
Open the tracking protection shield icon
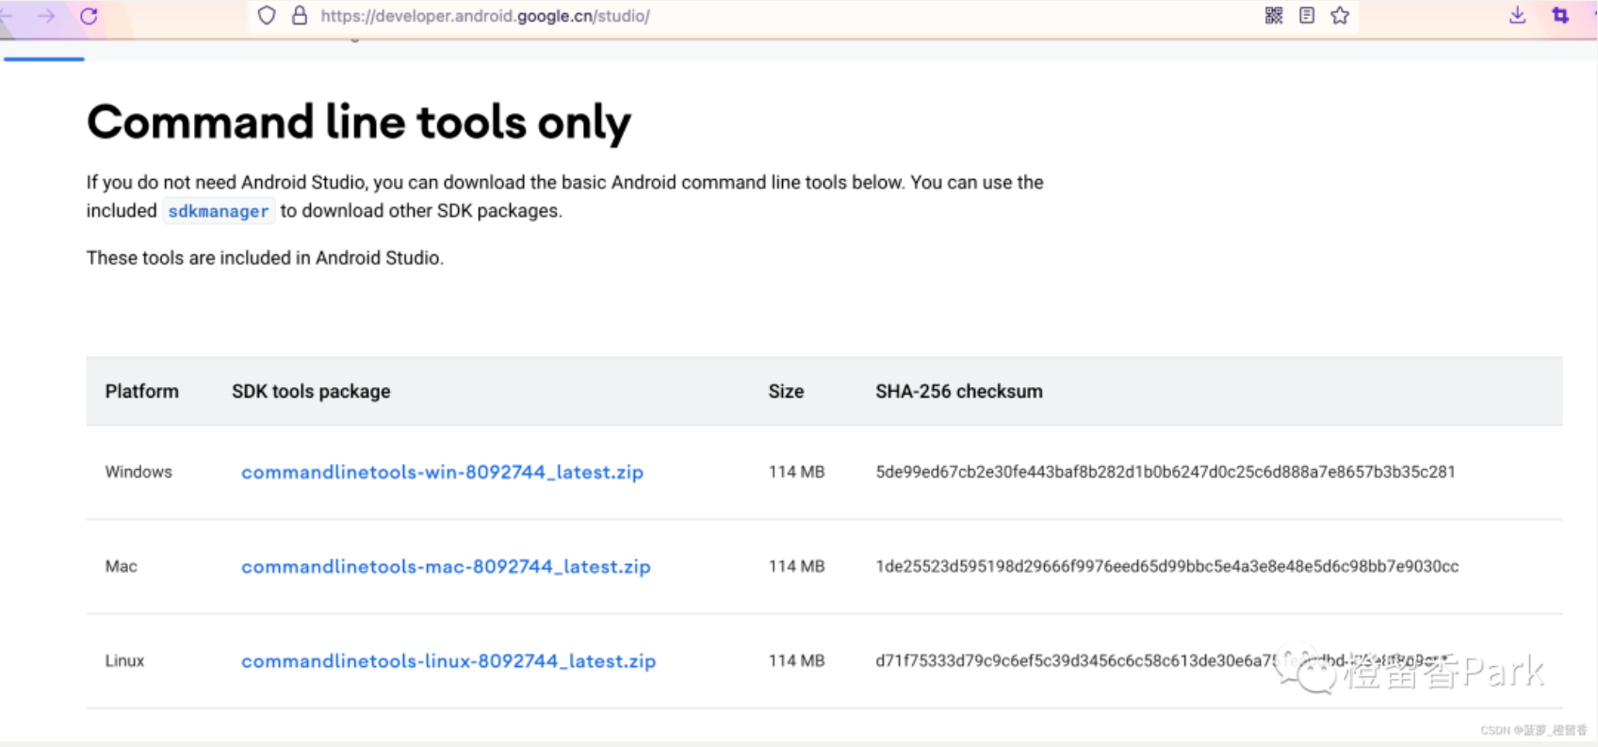click(267, 16)
